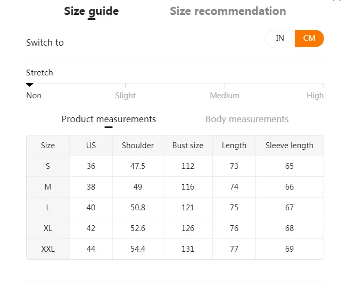Click the Size column header

pyautogui.click(x=48, y=146)
